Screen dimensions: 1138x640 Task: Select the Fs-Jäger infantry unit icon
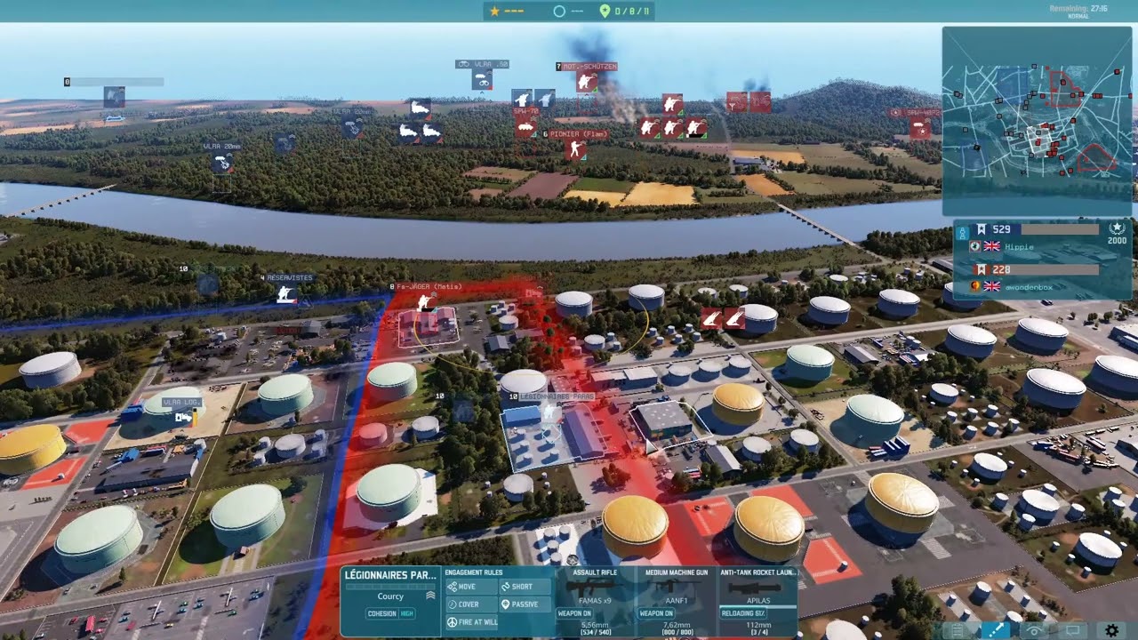pos(426,302)
